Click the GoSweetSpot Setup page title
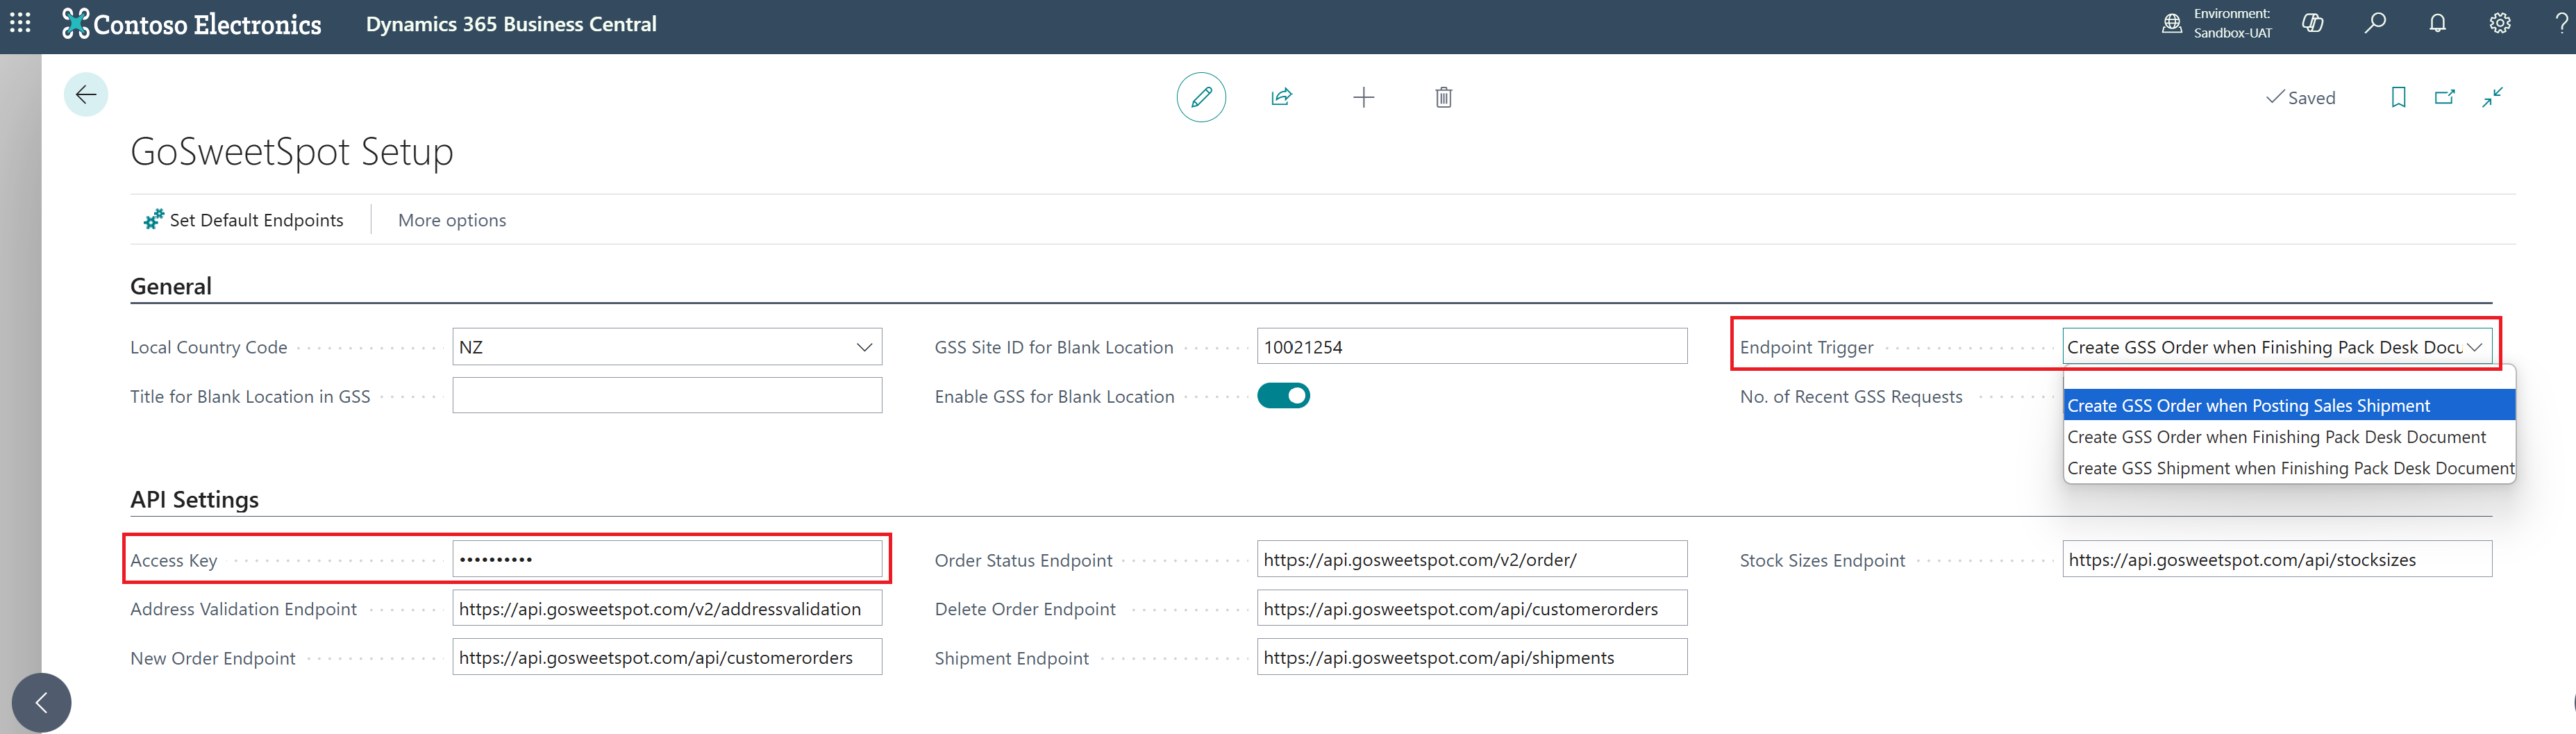The width and height of the screenshot is (2576, 734). [292, 152]
